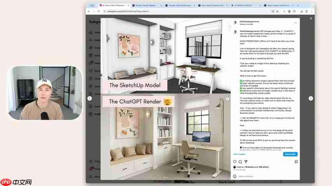Reload the page with the refresh icon
Image resolution: width=332 pixels, height=186 pixels.
click(99, 11)
